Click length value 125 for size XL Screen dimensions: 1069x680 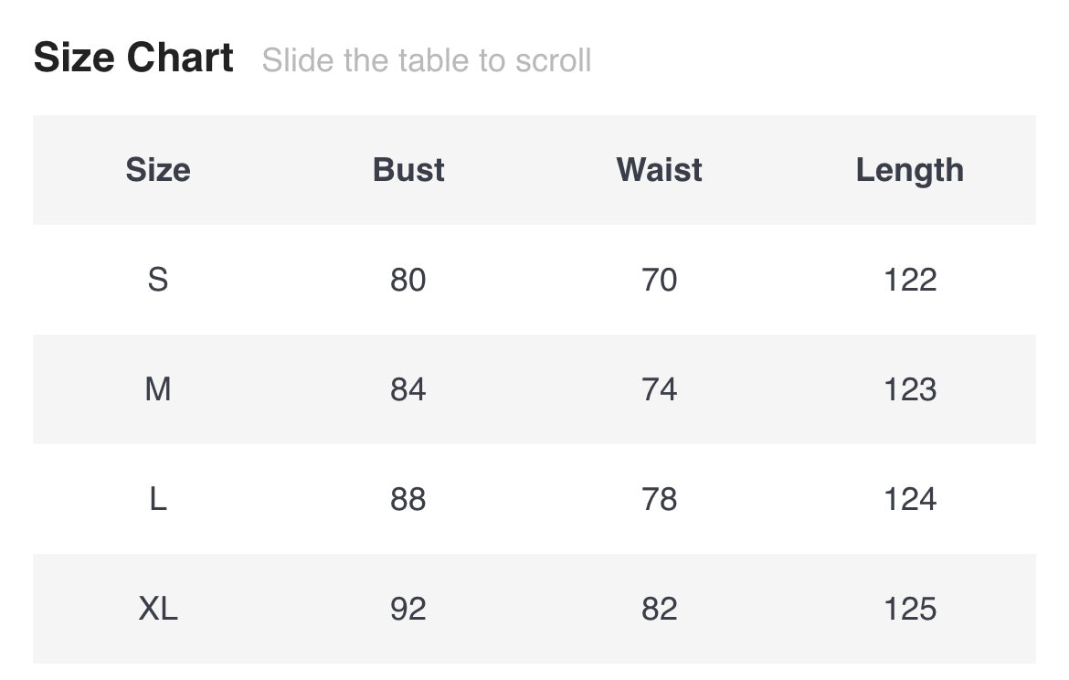pos(909,609)
